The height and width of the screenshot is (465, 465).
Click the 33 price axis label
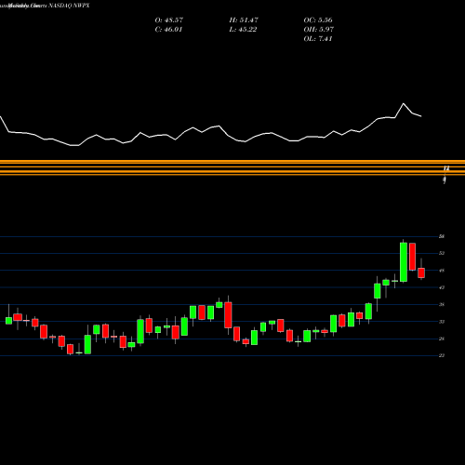click(x=442, y=322)
